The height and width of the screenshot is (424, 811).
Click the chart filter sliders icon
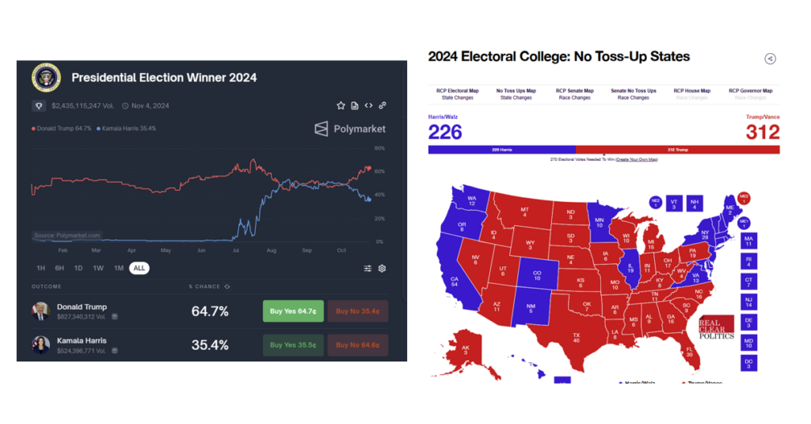pyautogui.click(x=367, y=269)
